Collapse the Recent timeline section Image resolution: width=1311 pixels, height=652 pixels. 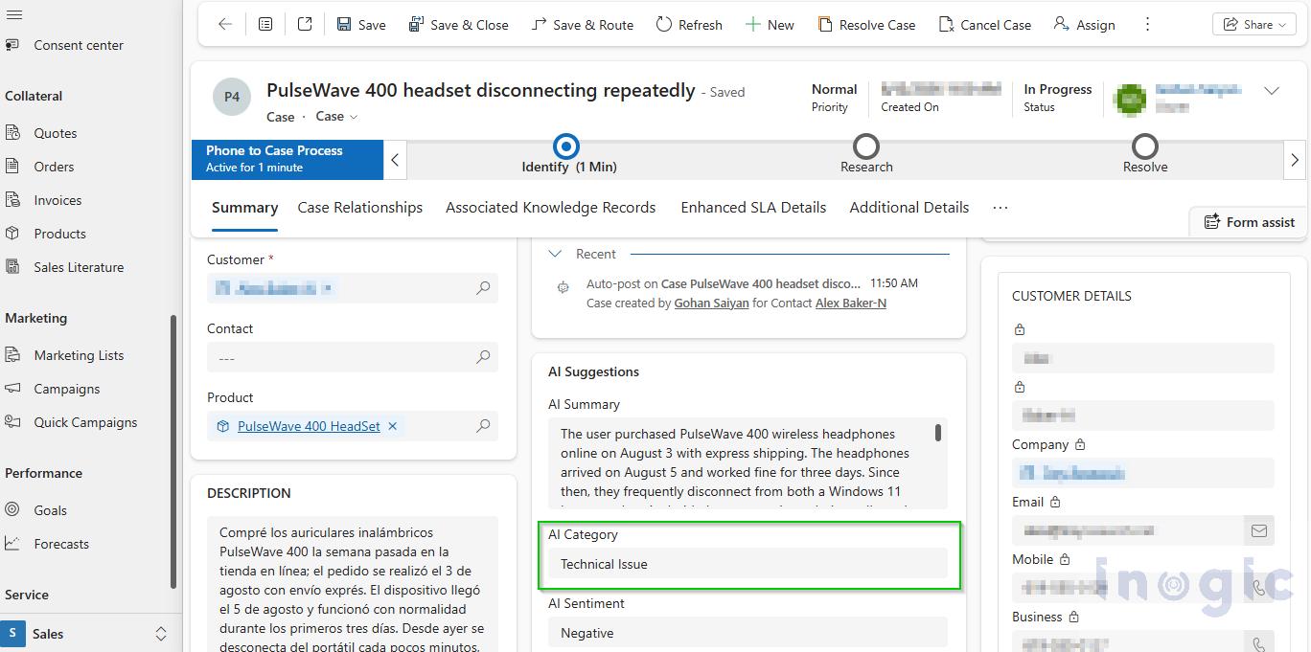point(555,254)
